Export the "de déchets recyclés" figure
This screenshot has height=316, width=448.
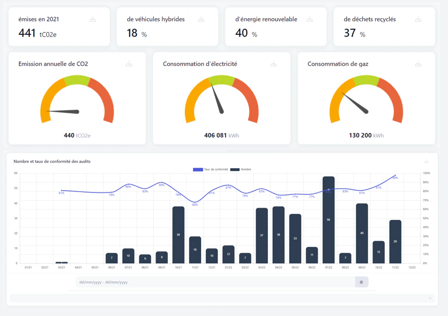[x=418, y=19]
